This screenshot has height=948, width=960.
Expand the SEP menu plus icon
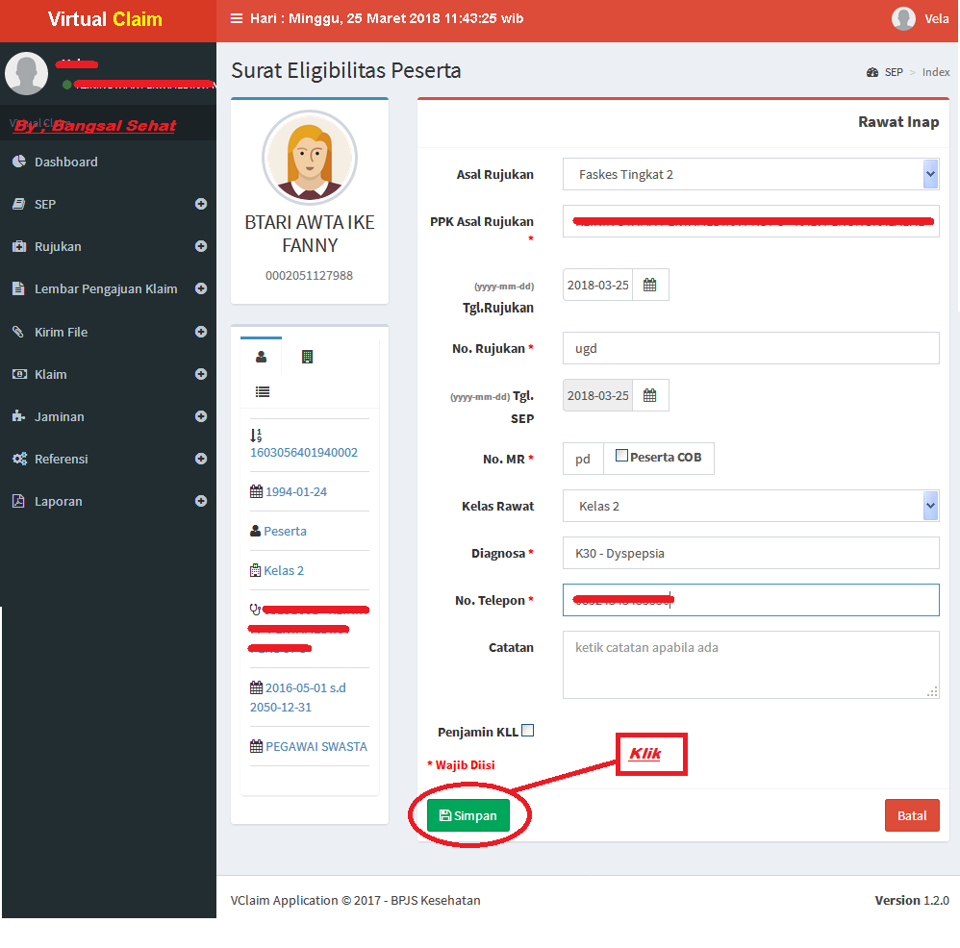pos(201,204)
